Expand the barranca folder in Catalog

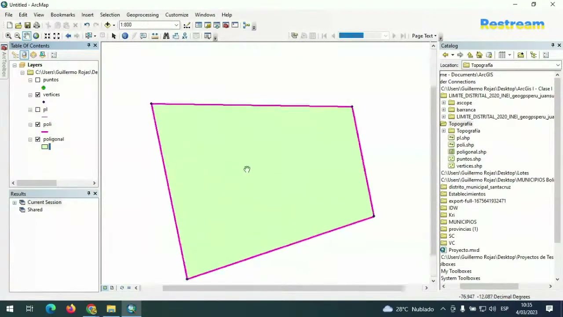(444, 110)
